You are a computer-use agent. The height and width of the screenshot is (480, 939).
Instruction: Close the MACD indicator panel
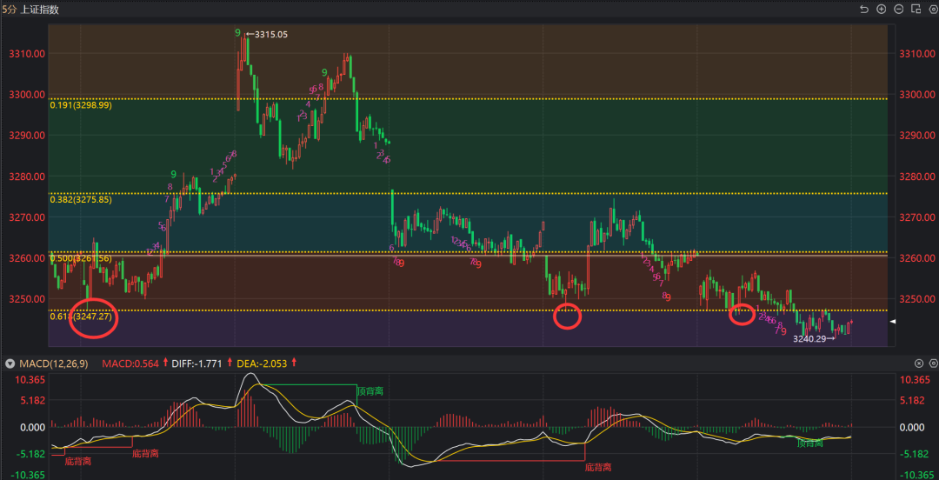click(919, 363)
